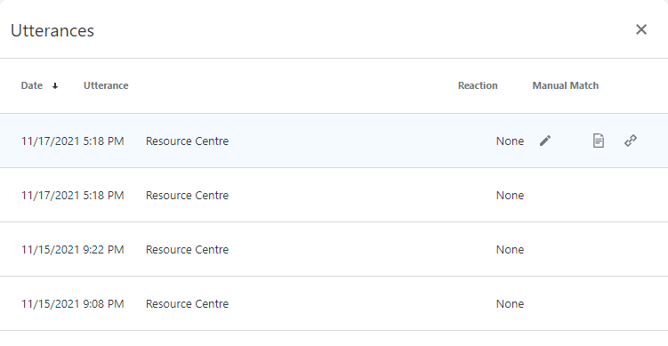Toggle the Date sort arrow
Screen dimensions: 668x346
[55, 86]
